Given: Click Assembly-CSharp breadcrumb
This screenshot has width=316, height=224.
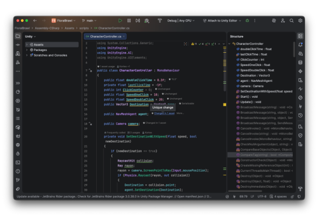Looking at the screenshot, I should tap(47, 28).
